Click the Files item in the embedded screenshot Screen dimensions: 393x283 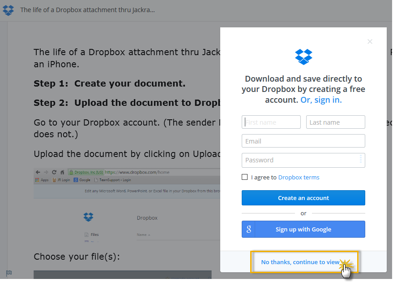click(x=92, y=235)
